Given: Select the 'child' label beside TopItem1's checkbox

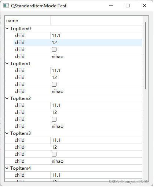Looking at the screenshot, I should tap(19, 84).
